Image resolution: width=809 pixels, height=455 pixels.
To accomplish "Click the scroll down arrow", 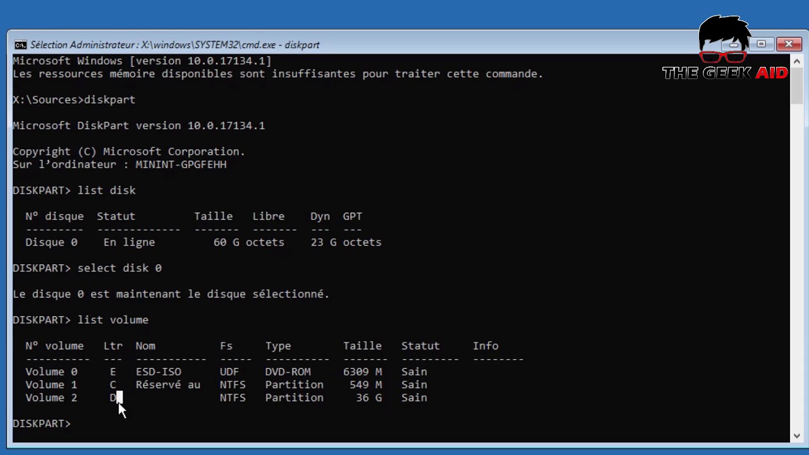I will tap(796, 435).
